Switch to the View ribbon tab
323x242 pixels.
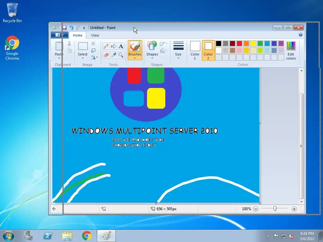pos(95,35)
